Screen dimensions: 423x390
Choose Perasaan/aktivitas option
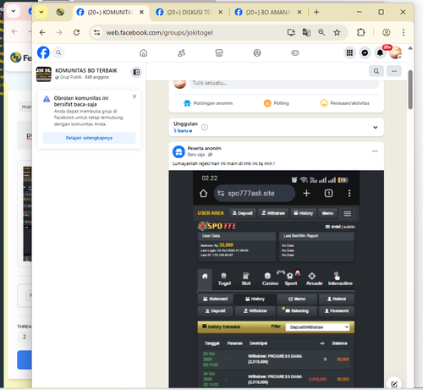(x=344, y=103)
